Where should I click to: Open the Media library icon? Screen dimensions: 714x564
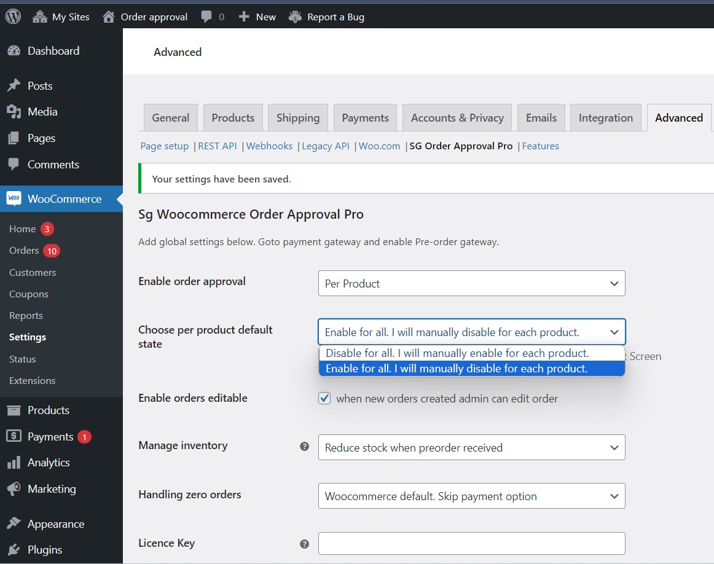[x=15, y=111]
